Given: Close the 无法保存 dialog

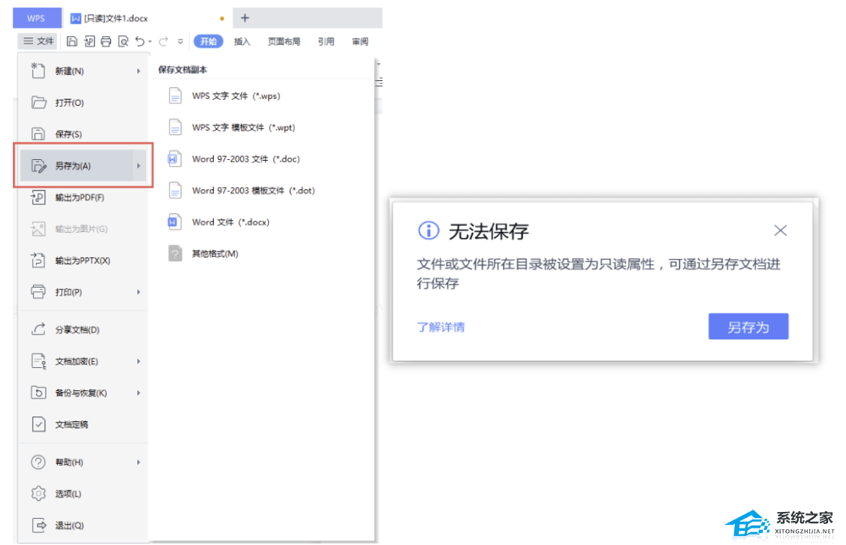Looking at the screenshot, I should click(780, 230).
